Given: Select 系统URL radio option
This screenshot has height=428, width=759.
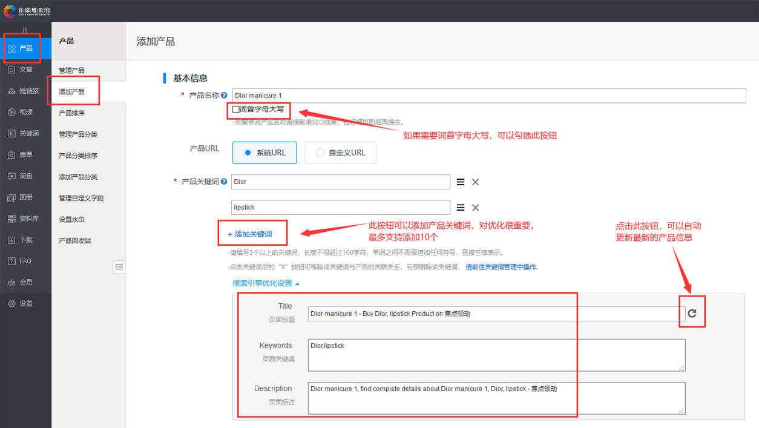Looking at the screenshot, I should point(248,153).
